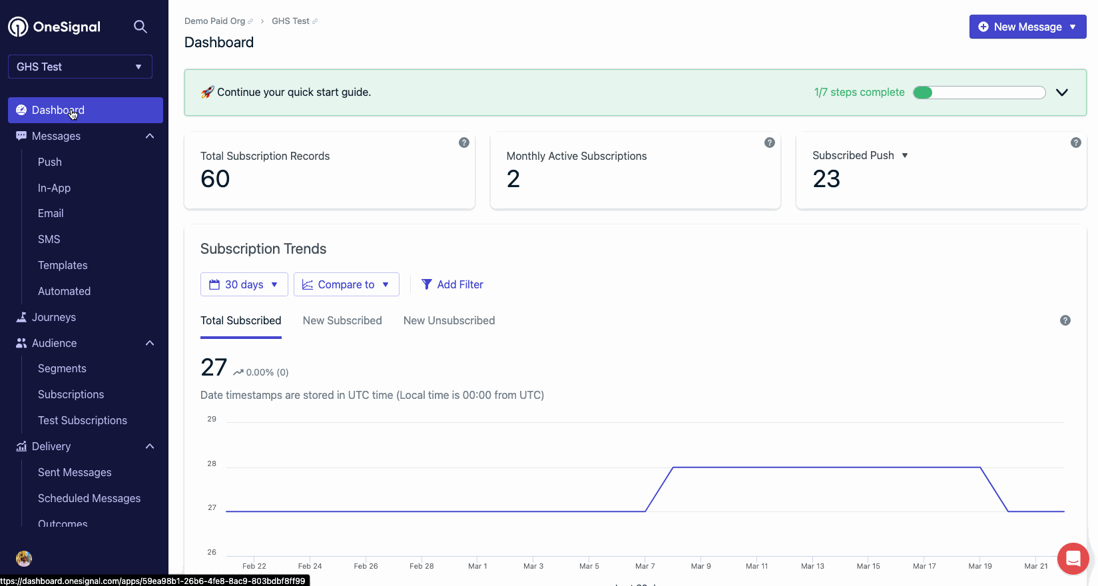
Task: Open the GHS Test app selector dropdown
Action: 80,67
